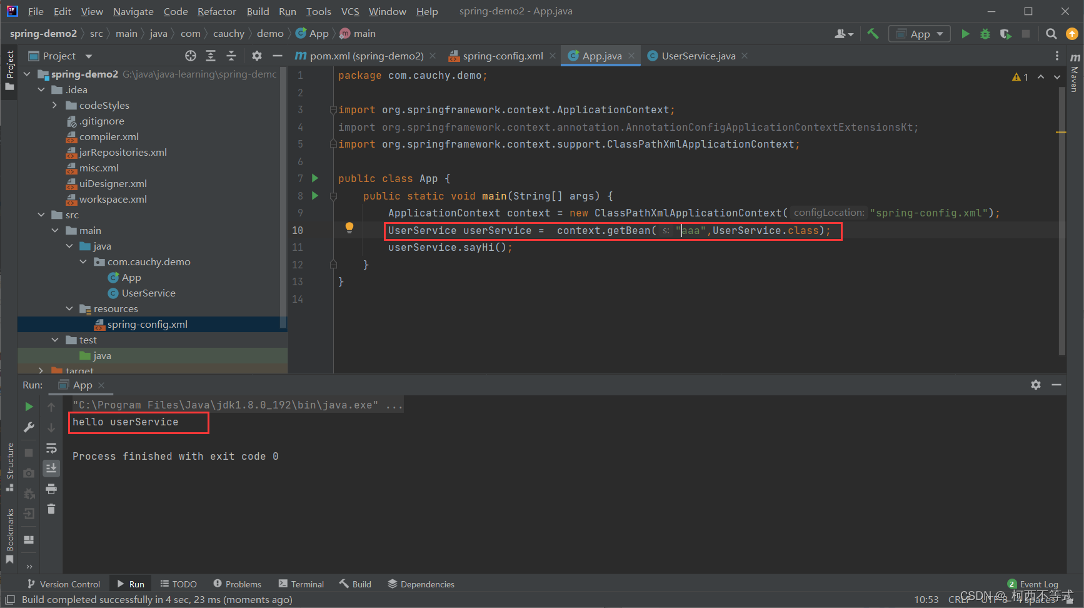The image size is (1084, 608).
Task: Click the editor vertical scrollbar
Action: 1061,220
